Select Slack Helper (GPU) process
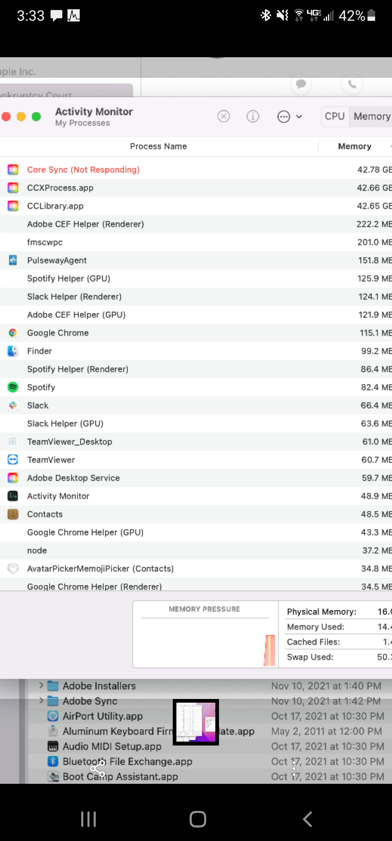392x841 pixels. point(196,423)
